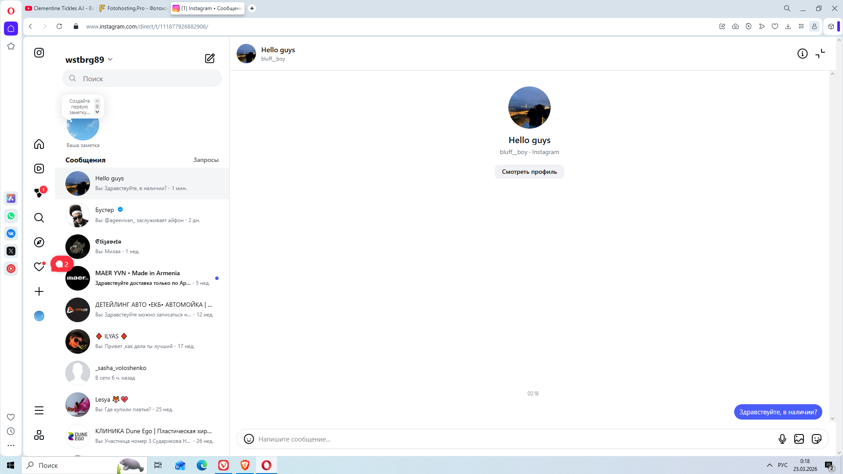The height and width of the screenshot is (474, 843).
Task: Open the bluff__boy · Instagram profile link
Action: coord(529,152)
